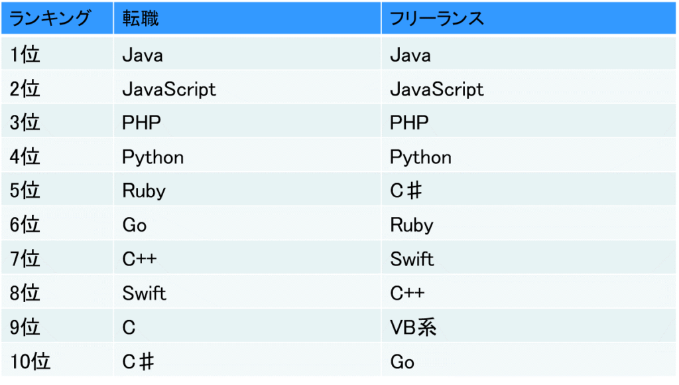Select C# in the フリーランス column
The width and height of the screenshot is (679, 385).
[x=406, y=191]
